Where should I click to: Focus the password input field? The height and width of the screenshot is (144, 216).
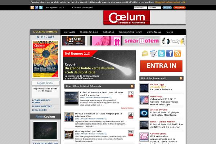[x=154, y=8]
